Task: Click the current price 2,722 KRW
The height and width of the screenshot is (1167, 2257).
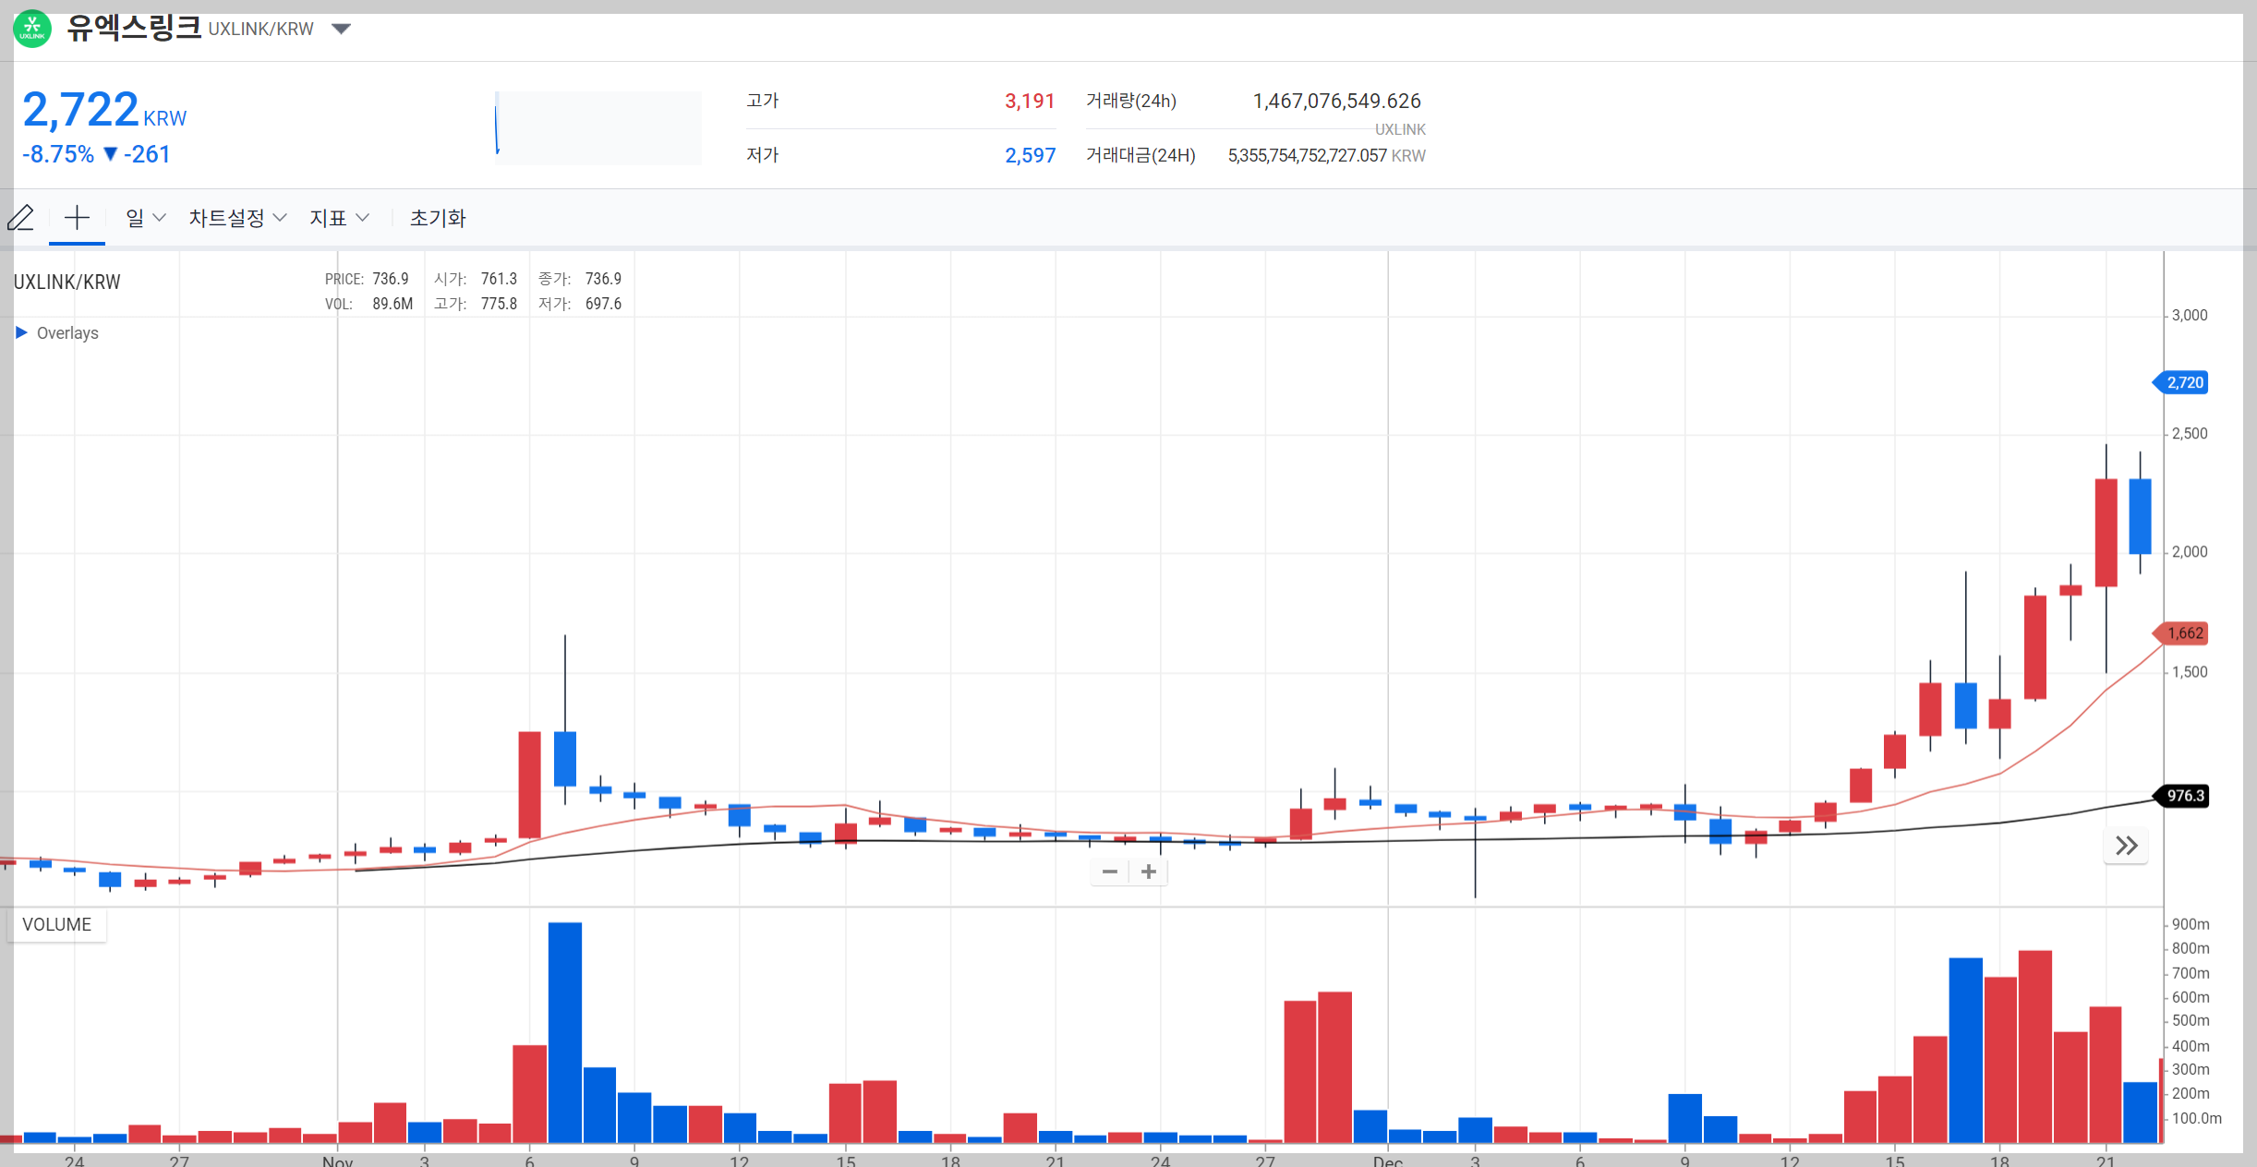Action: (x=104, y=110)
